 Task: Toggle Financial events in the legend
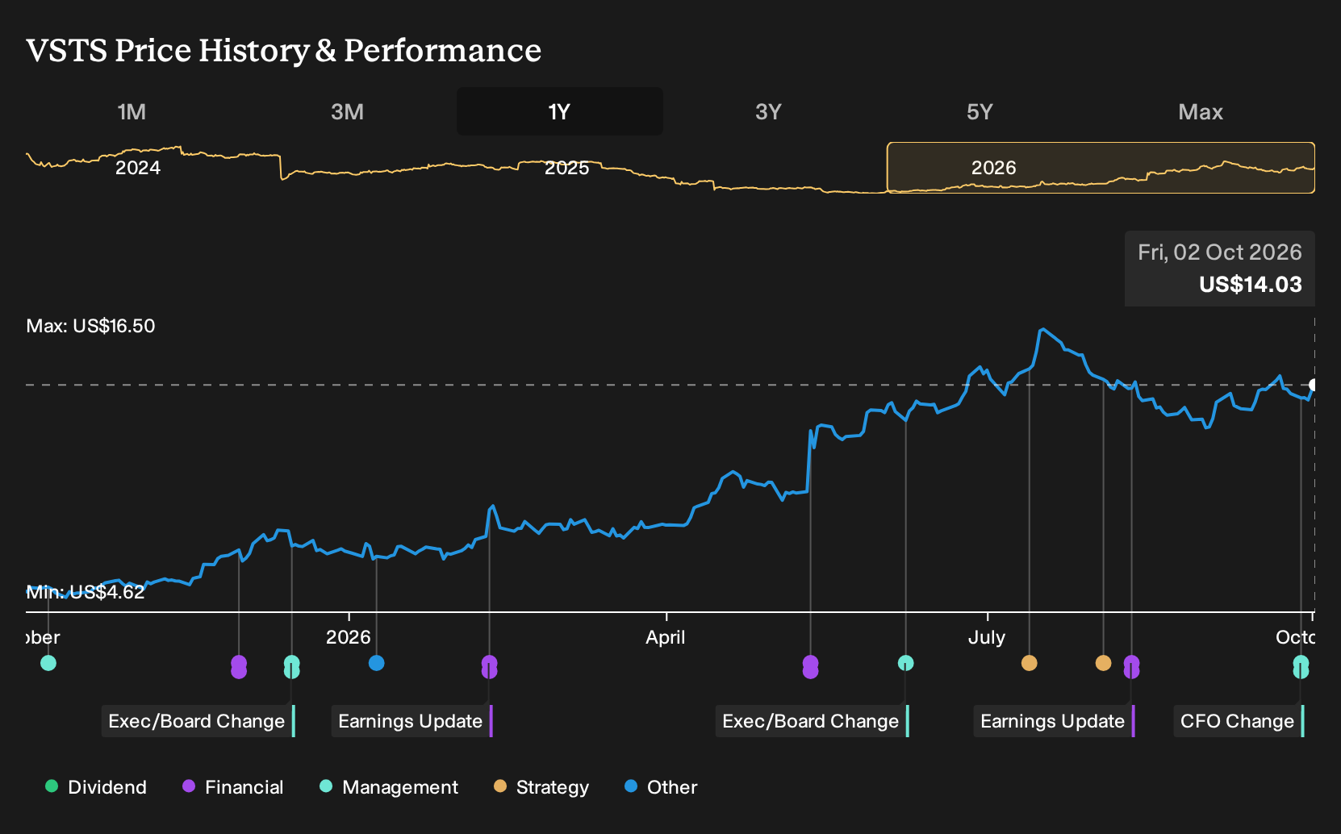(233, 787)
